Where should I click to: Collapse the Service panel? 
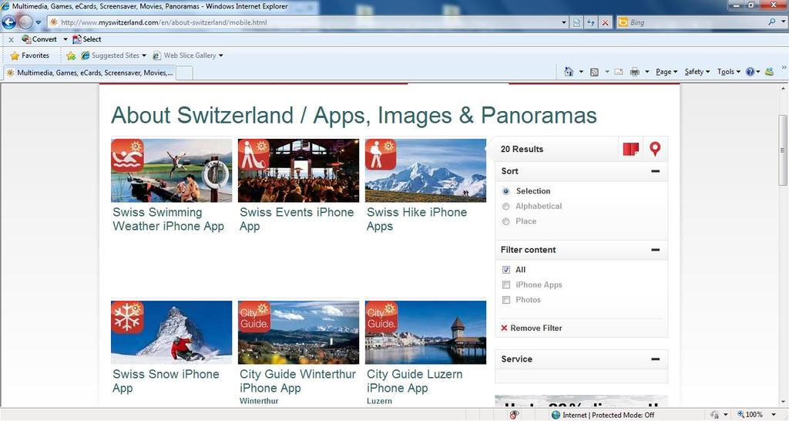(655, 359)
